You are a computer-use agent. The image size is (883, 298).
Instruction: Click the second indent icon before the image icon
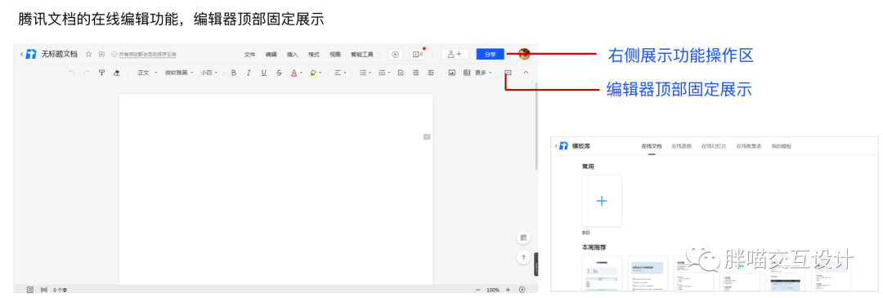[x=431, y=73]
